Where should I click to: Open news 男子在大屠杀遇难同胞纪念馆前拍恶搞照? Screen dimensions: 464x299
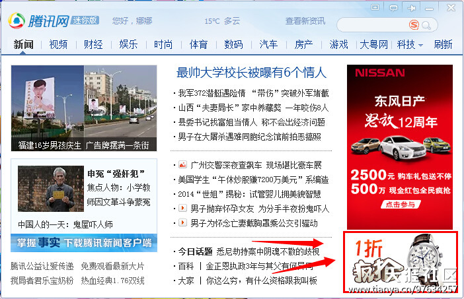[249, 137]
